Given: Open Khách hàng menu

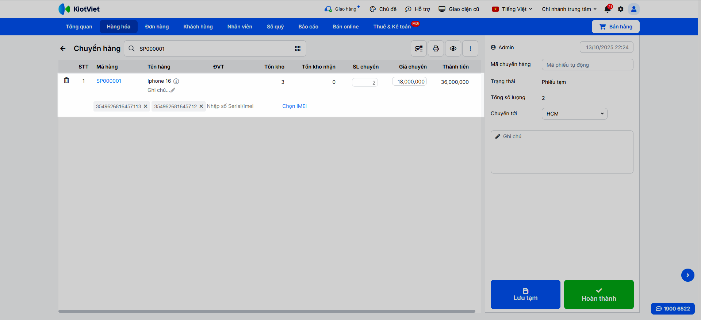Looking at the screenshot, I should [198, 27].
